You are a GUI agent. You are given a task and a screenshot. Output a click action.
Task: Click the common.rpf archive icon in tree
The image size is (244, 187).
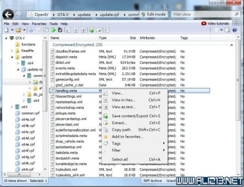(18, 113)
